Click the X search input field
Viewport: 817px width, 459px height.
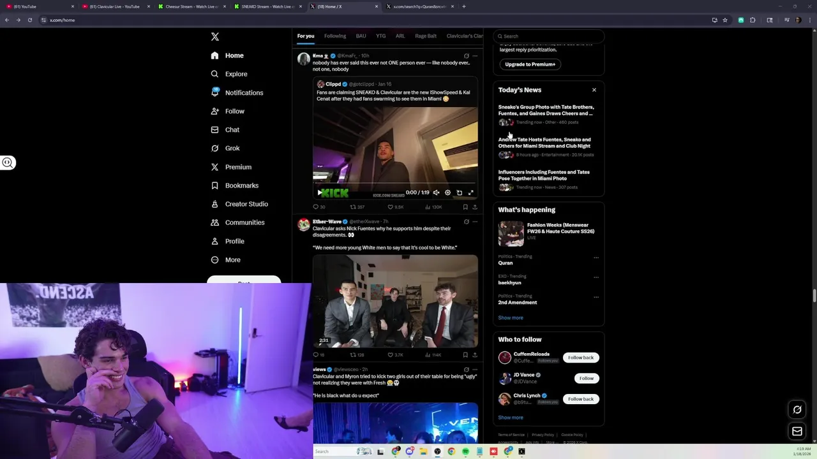click(549, 36)
